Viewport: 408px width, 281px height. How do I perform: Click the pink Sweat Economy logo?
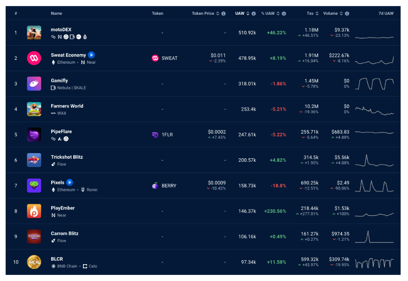tap(34, 58)
